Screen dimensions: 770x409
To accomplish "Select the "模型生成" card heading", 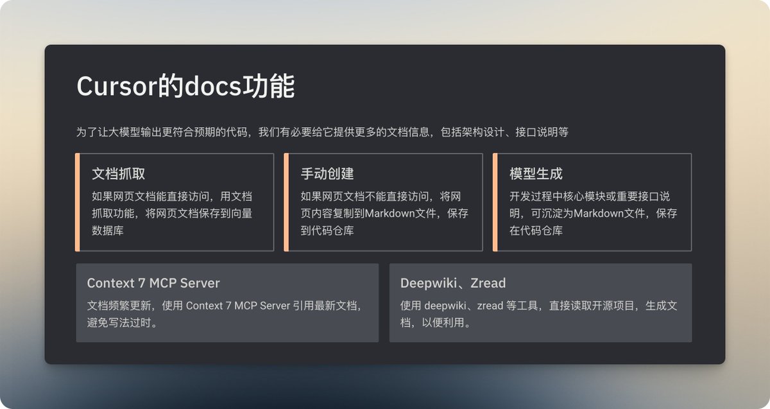I will tap(536, 174).
